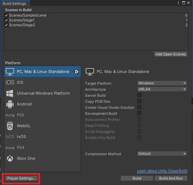Click the Compression Method label

tap(103, 154)
